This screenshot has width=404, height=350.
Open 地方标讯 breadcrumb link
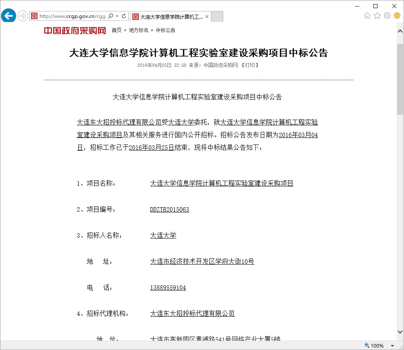coord(138,31)
